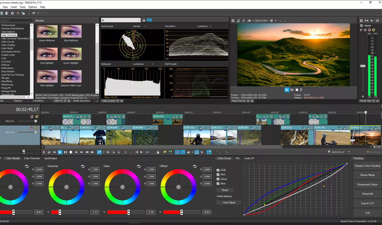This screenshot has width=382, height=225.
Task: Click Overlays grid icon in Video Preview
Action: 271,21
